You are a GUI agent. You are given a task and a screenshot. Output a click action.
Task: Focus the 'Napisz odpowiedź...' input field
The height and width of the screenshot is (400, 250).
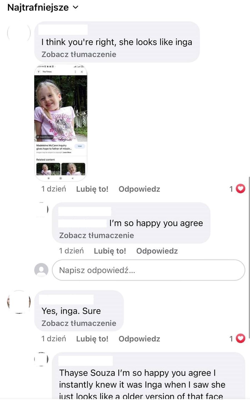[149, 270]
